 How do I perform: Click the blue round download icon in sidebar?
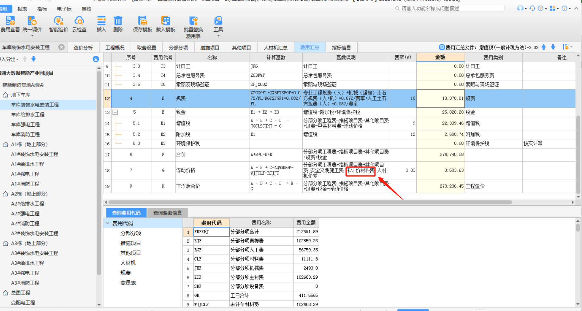[96, 59]
